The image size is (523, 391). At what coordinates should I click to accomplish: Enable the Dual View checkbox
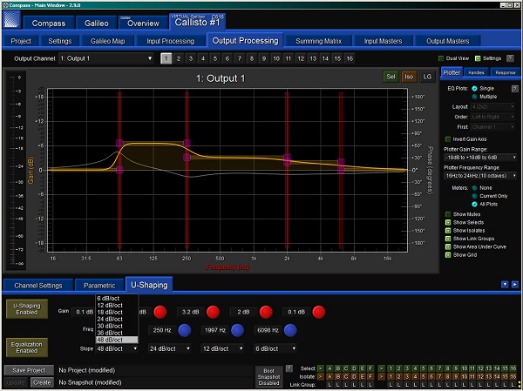441,58
